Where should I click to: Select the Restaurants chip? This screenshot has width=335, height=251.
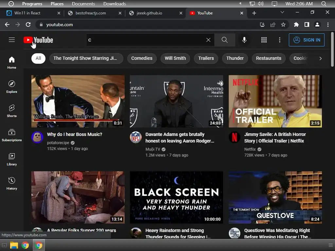click(269, 58)
